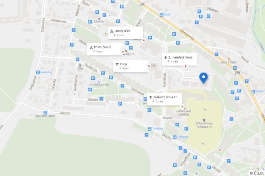This screenshot has width=265, height=176.
Task: Click the red arrow marker beside Coop card
Action: click(x=149, y=66)
